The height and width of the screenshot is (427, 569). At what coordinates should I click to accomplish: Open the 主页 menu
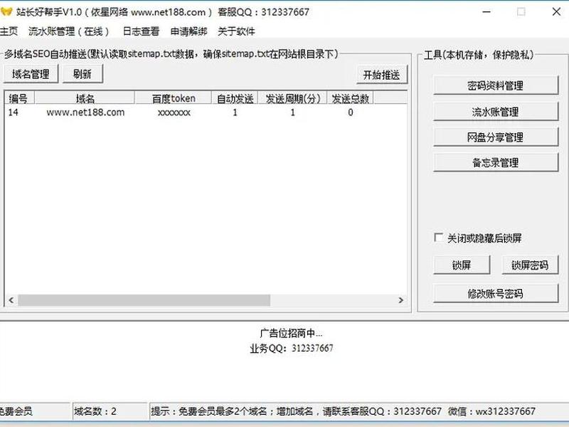coord(9,31)
